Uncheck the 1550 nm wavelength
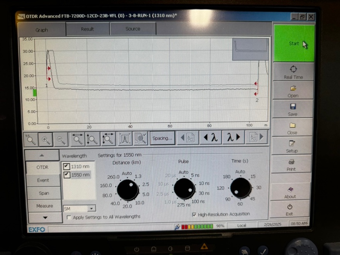340x255 pixels. [x=66, y=175]
